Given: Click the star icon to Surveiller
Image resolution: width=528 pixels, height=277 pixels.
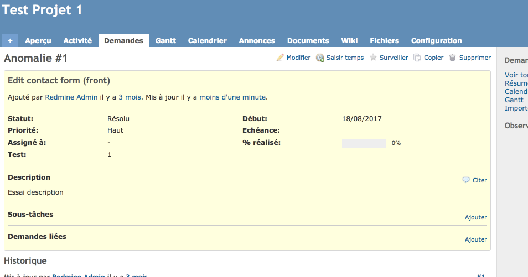Looking at the screenshot, I should point(373,58).
